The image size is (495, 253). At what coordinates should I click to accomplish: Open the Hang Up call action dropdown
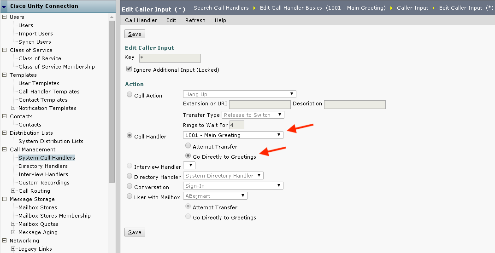pos(240,94)
